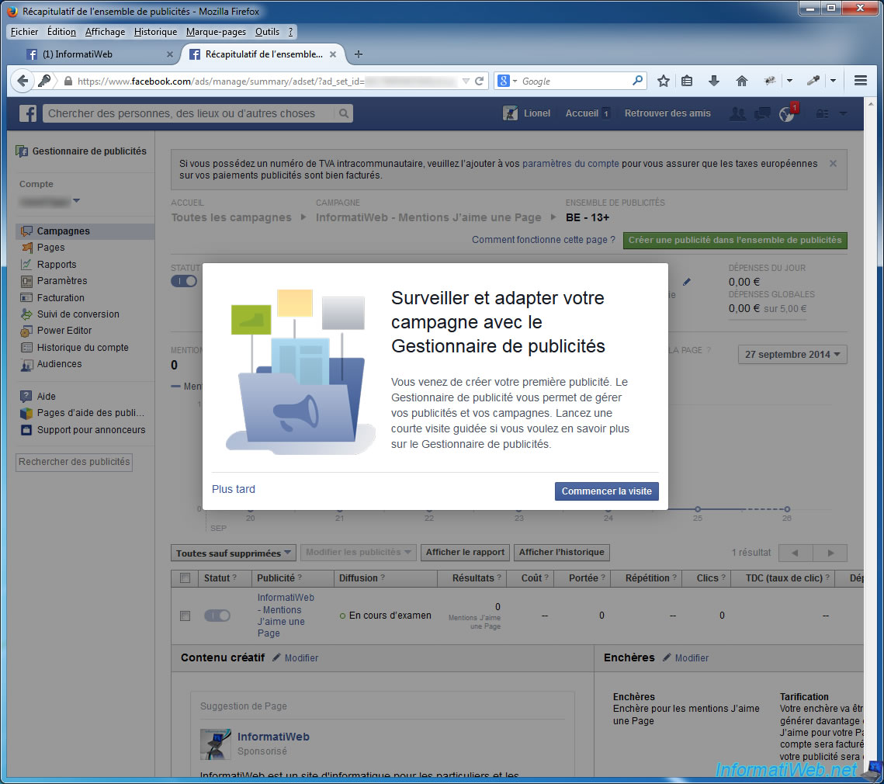Dismiss the TVA notice with the X
Screen dimensions: 884x784
click(x=833, y=164)
